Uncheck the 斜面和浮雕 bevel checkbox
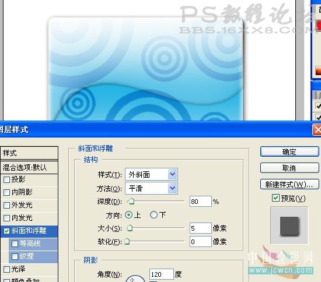321x282 pixels. coord(7,231)
